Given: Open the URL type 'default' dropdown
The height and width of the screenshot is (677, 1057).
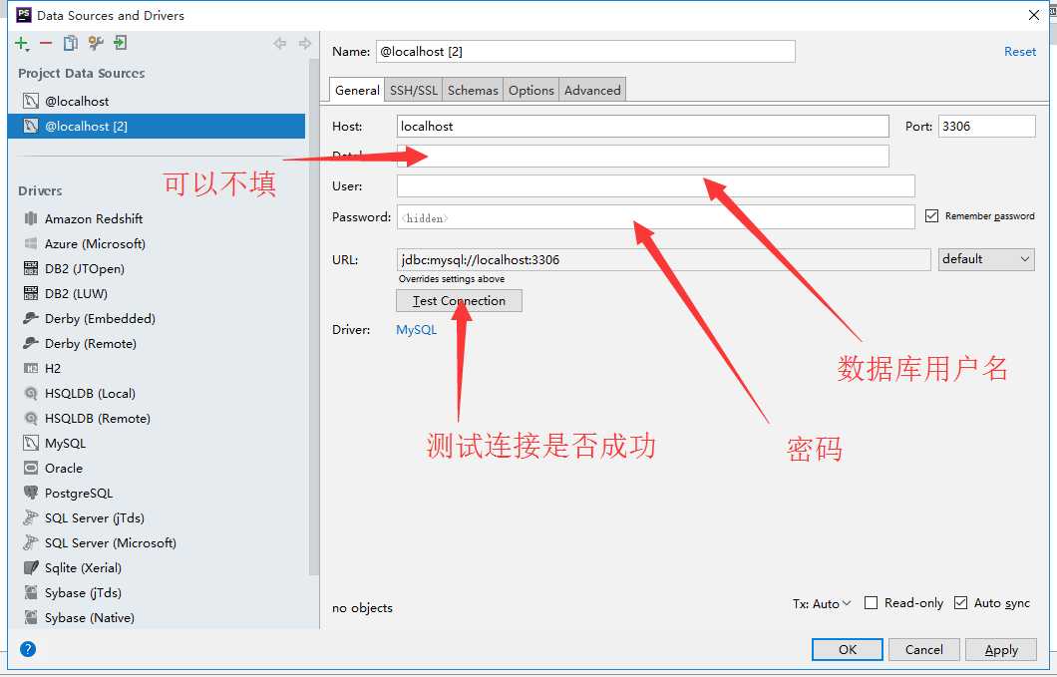Looking at the screenshot, I should 985,259.
